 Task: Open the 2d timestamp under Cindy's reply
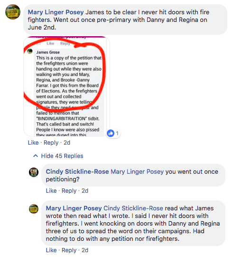click(x=85, y=191)
